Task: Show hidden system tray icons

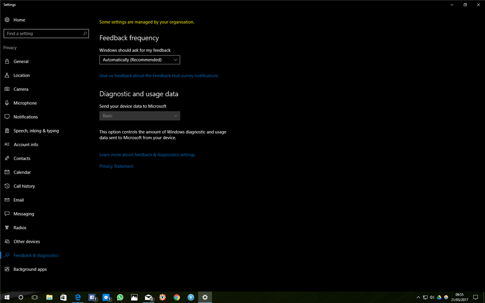Action: (x=418, y=297)
